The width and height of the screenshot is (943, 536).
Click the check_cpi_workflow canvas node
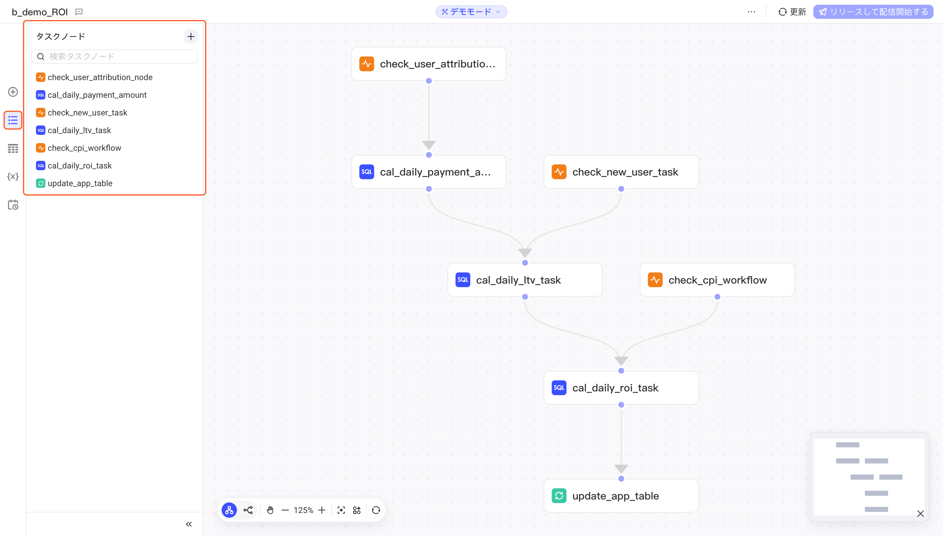[717, 280]
